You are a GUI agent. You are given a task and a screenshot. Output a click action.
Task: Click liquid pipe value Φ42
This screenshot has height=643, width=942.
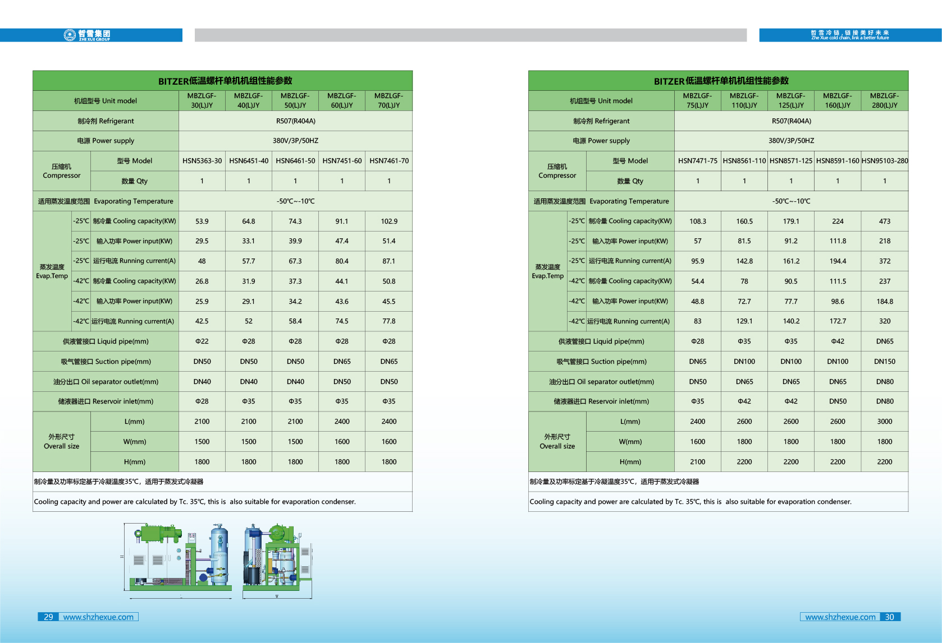[x=838, y=341]
